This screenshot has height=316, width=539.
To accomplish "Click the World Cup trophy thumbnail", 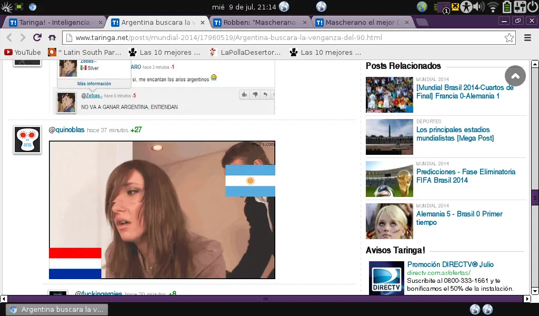I will (390, 179).
